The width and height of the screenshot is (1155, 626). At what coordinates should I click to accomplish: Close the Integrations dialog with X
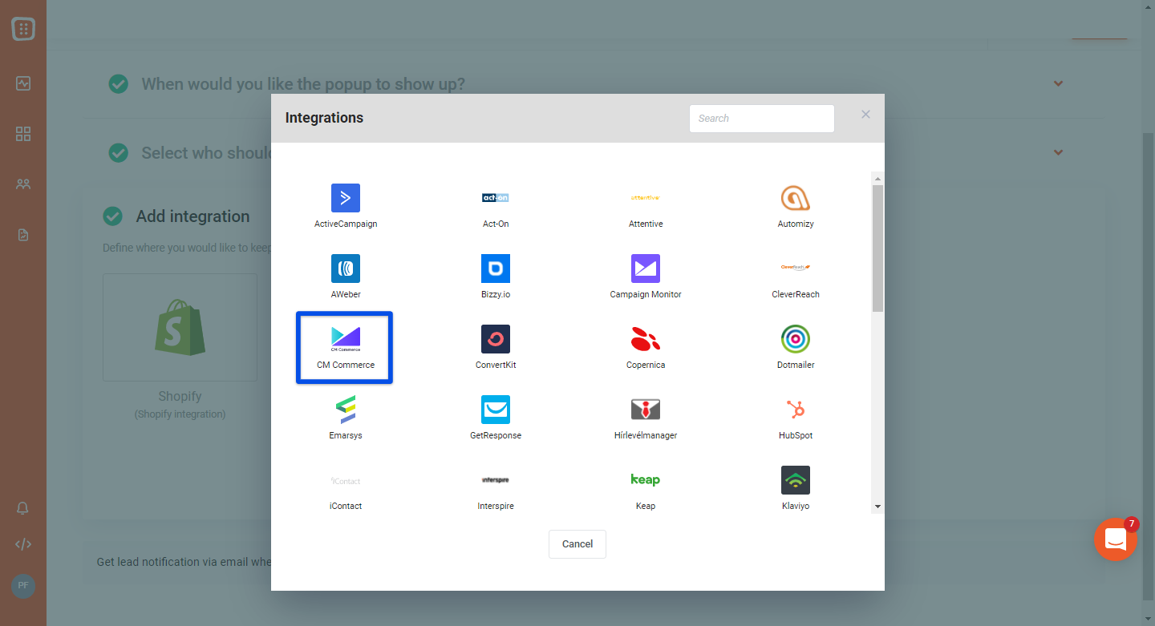pyautogui.click(x=865, y=115)
